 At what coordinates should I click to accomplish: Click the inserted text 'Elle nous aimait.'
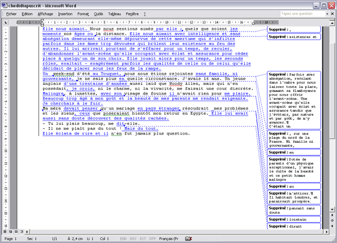point(65,29)
